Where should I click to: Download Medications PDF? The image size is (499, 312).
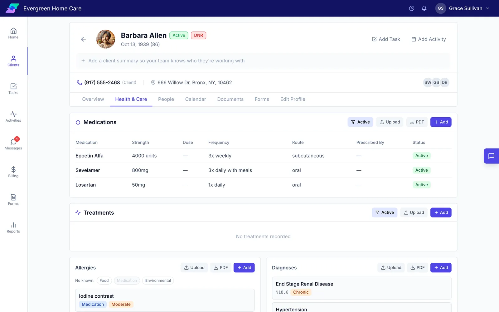417,122
